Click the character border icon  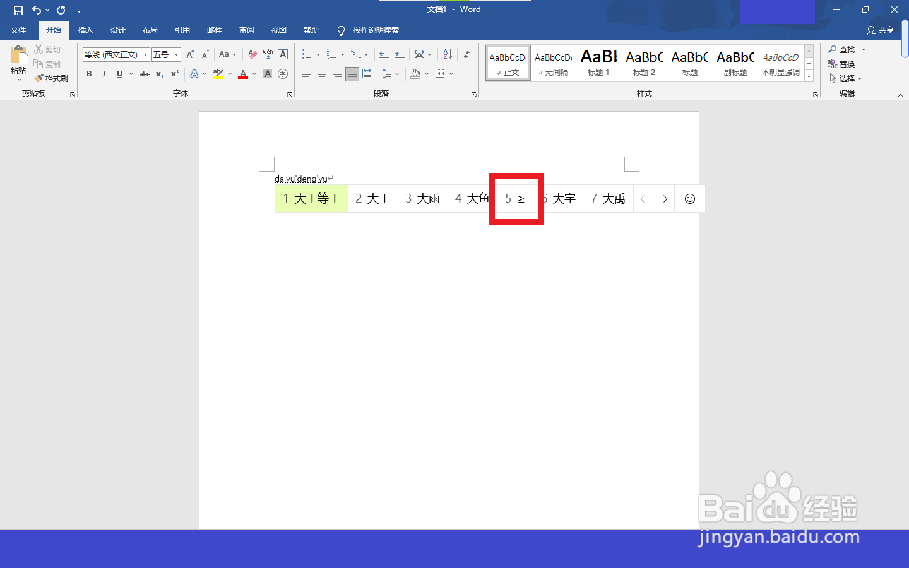[x=283, y=55]
